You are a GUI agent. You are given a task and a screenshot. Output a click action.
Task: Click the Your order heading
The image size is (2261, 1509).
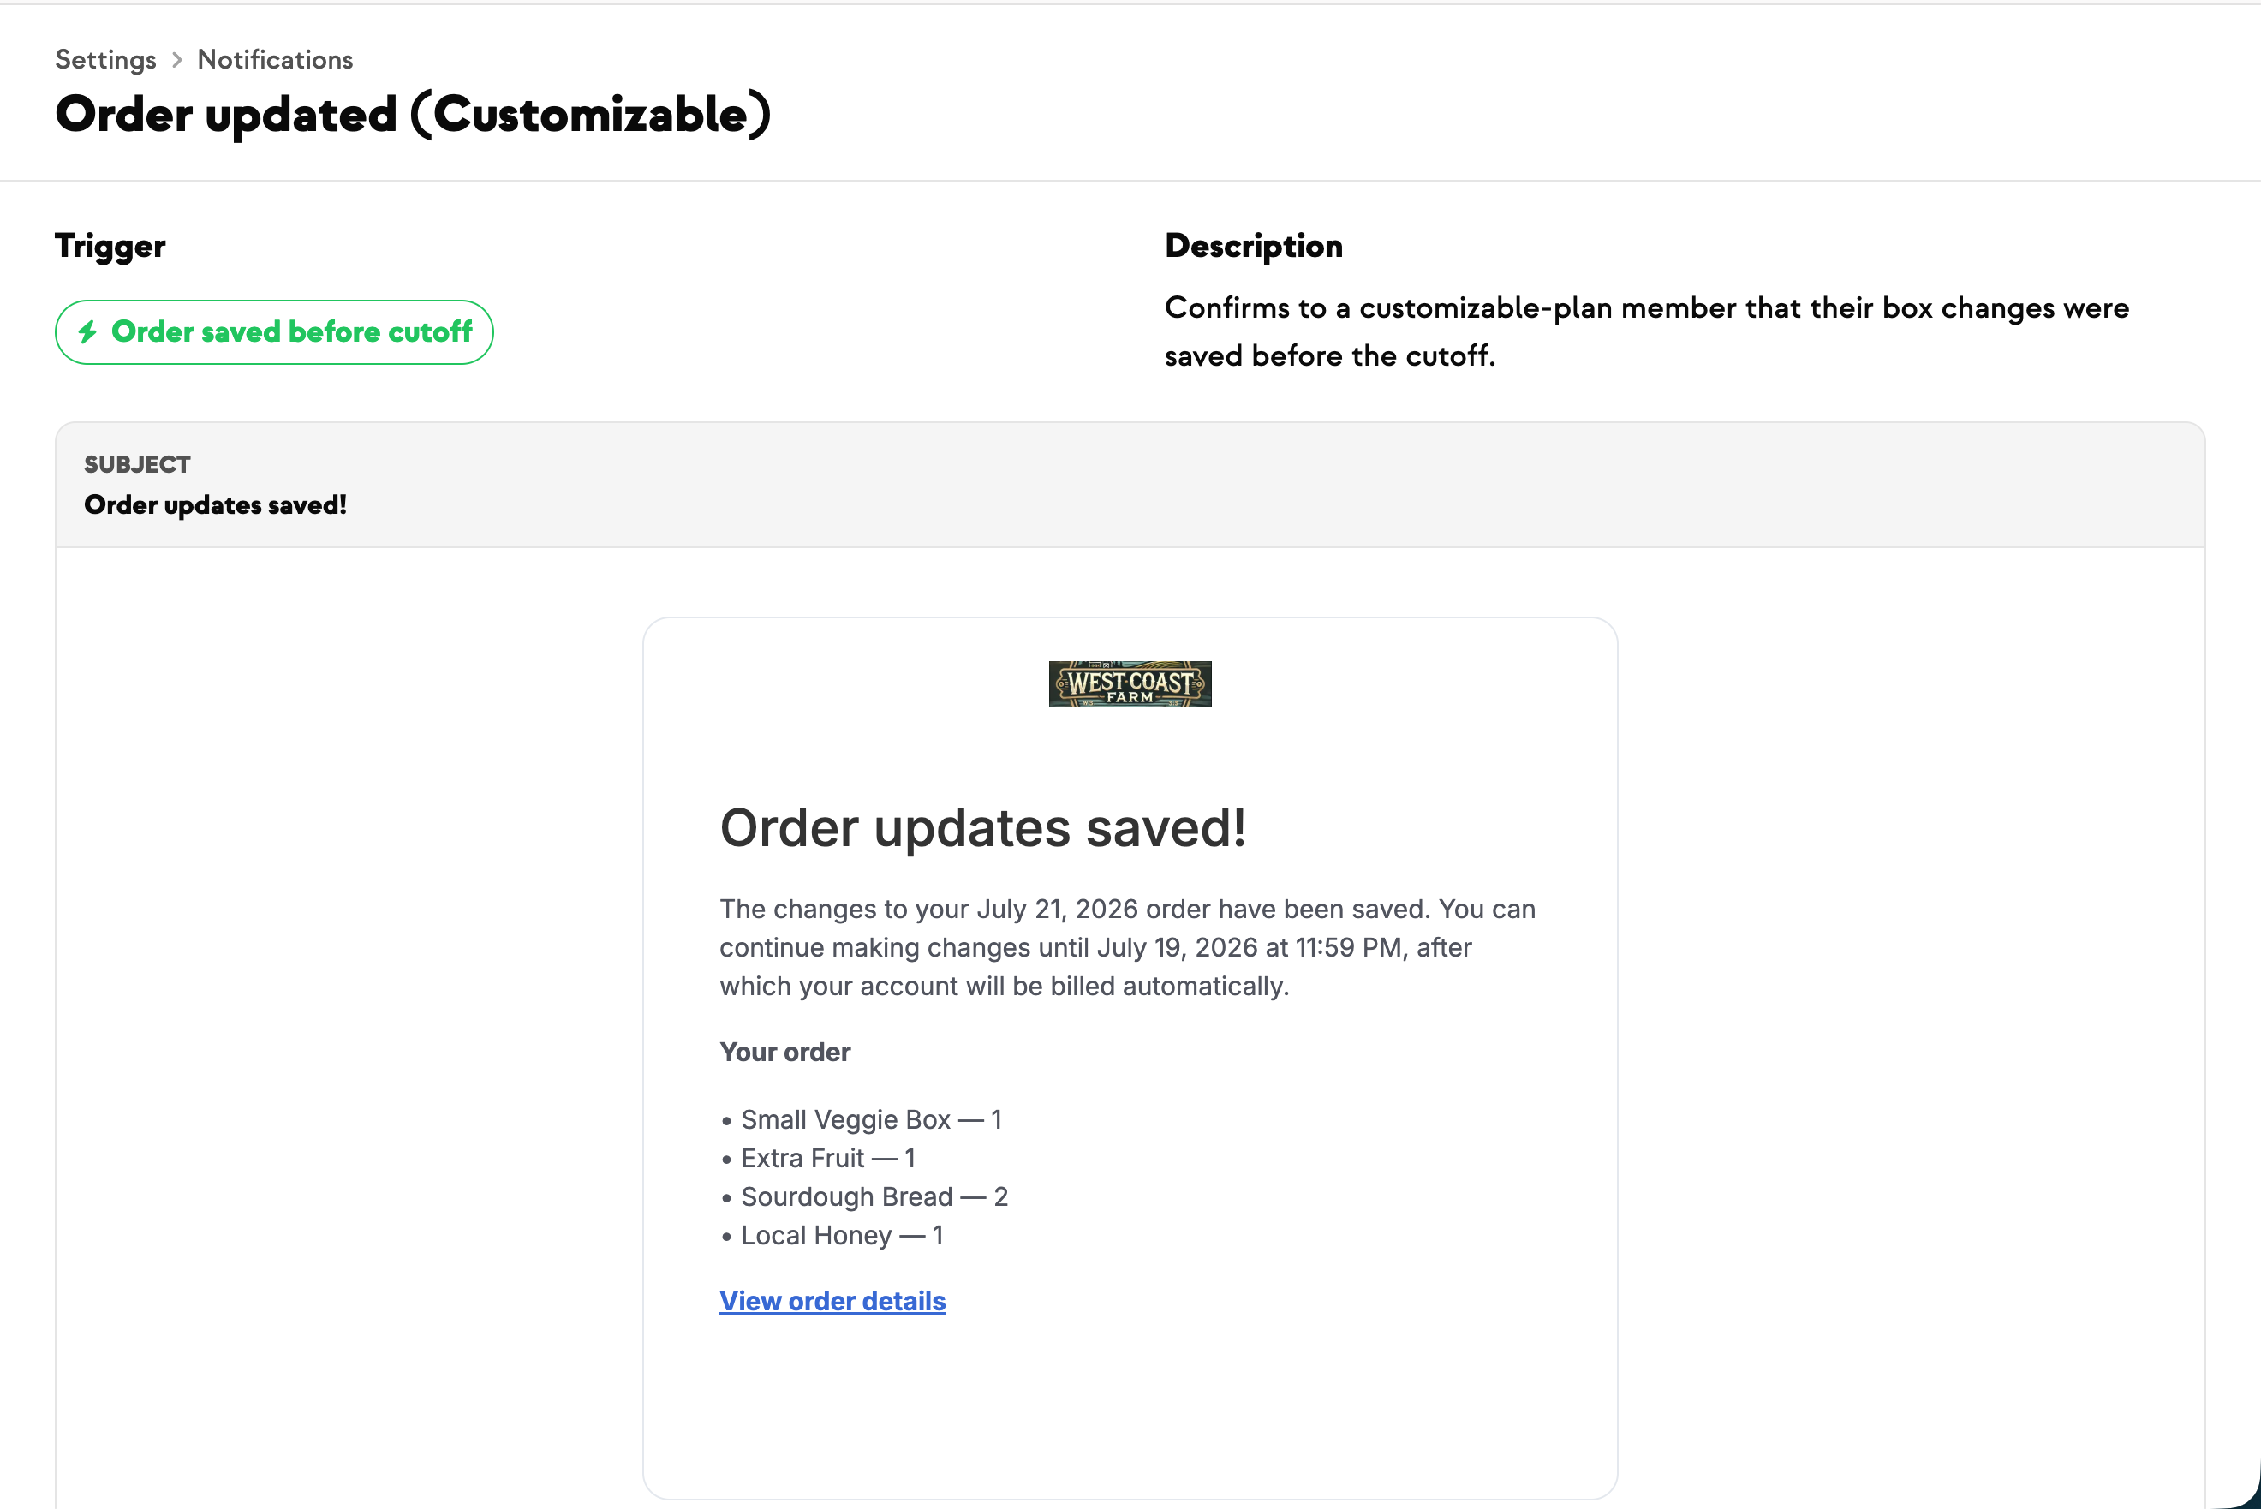[785, 1052]
